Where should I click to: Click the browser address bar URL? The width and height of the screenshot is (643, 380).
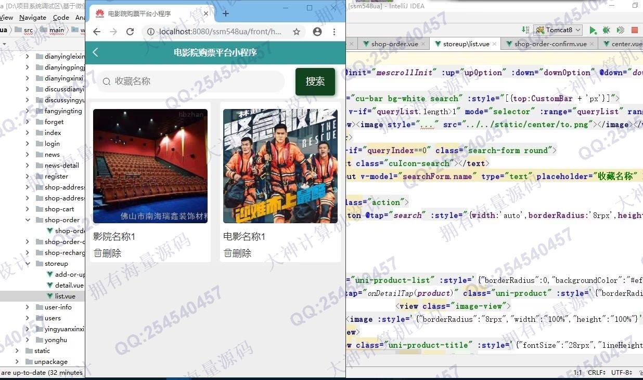tap(220, 32)
